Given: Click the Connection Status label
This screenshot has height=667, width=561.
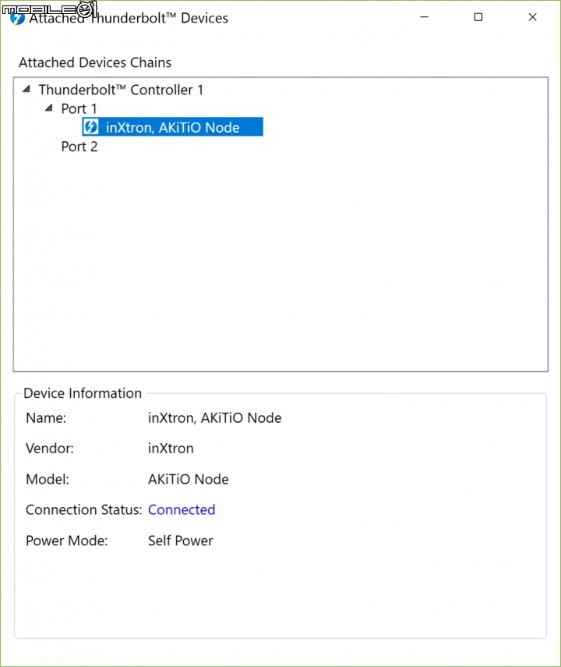Looking at the screenshot, I should pos(83,509).
